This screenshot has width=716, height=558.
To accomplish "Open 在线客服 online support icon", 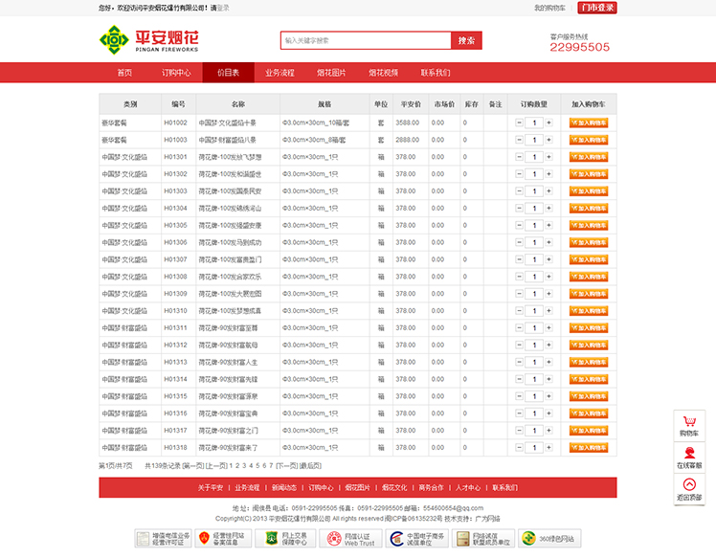I will click(689, 457).
